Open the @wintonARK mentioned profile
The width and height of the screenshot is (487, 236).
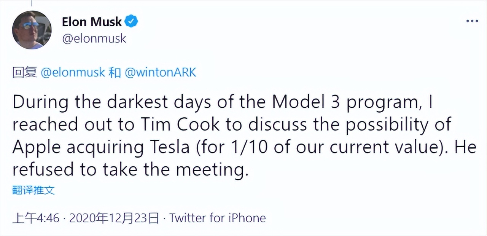[160, 72]
